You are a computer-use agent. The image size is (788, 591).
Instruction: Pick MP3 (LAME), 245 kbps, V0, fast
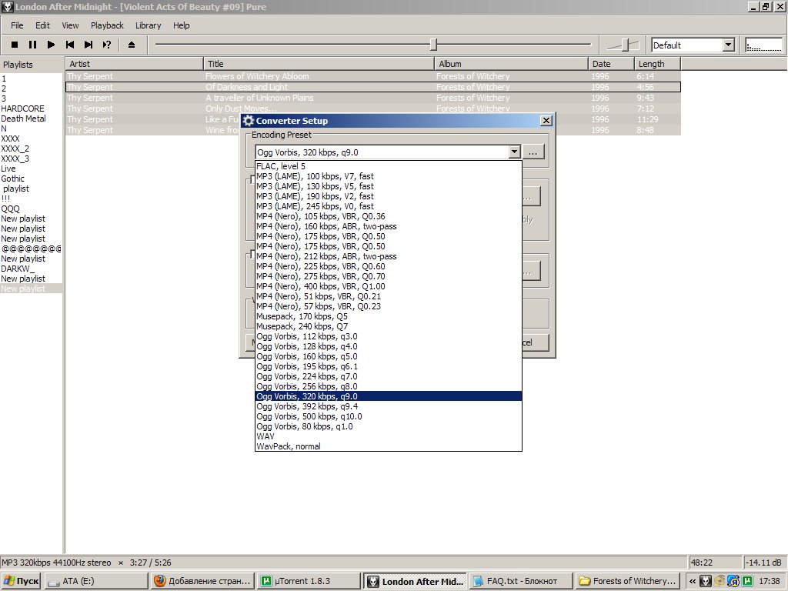pyautogui.click(x=389, y=206)
